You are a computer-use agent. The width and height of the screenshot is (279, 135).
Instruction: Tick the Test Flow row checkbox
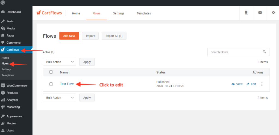pyautogui.click(x=51, y=84)
